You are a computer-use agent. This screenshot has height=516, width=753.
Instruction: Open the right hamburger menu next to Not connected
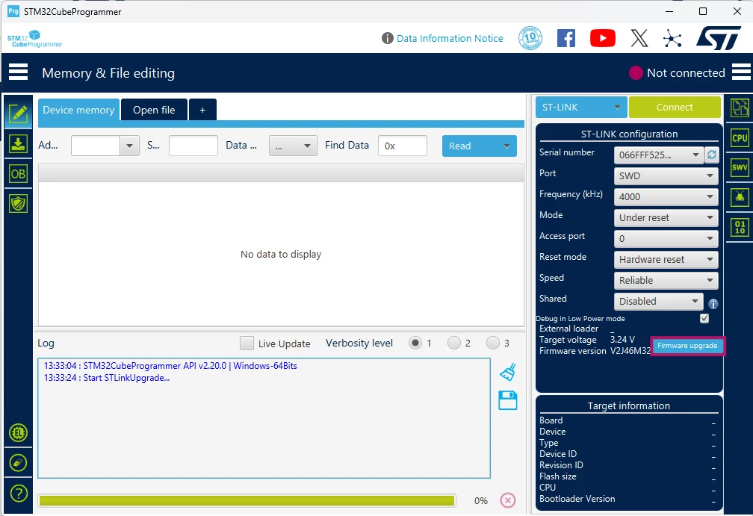[741, 72]
